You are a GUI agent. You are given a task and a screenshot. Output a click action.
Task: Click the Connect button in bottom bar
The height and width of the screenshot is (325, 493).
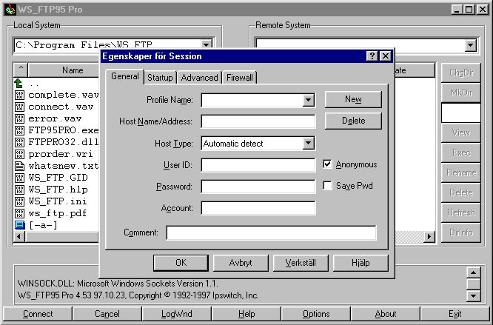[38, 314]
